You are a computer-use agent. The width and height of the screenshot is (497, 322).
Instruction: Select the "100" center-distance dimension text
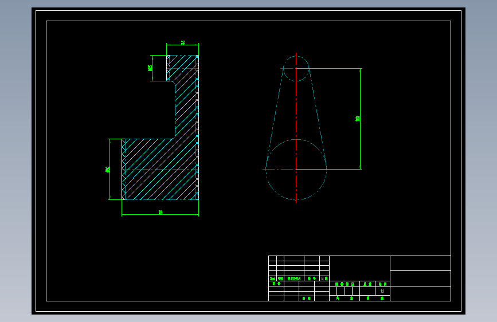(358, 119)
